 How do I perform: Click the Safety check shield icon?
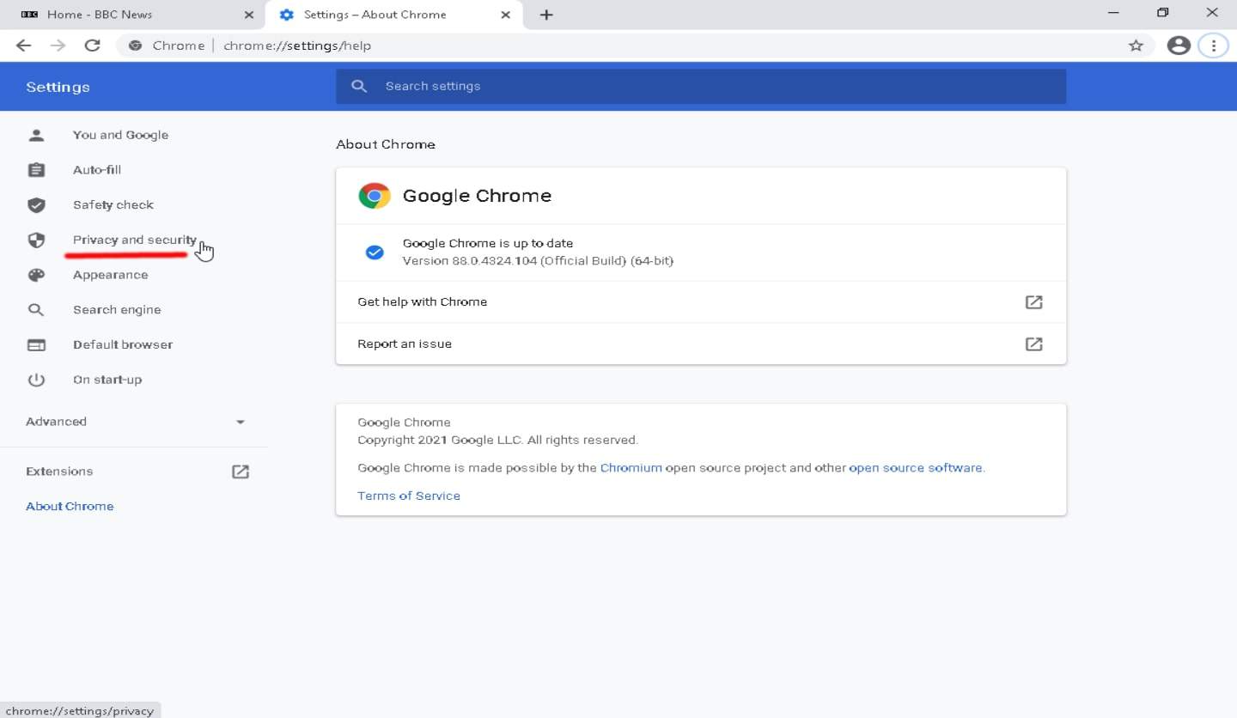click(x=36, y=205)
